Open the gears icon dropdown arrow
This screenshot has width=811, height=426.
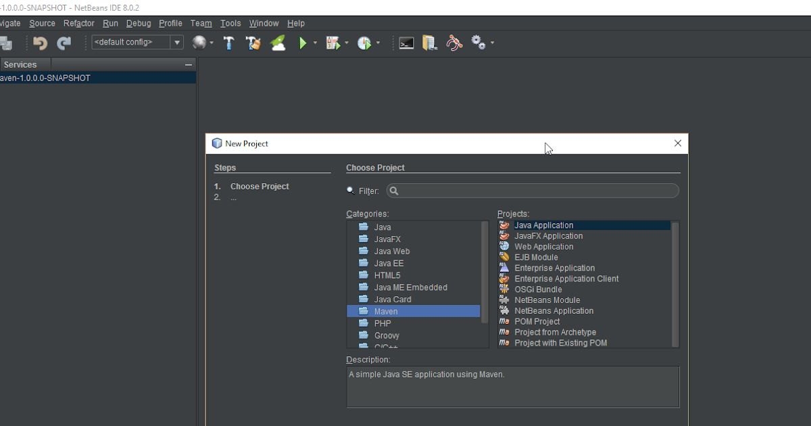pyautogui.click(x=492, y=43)
